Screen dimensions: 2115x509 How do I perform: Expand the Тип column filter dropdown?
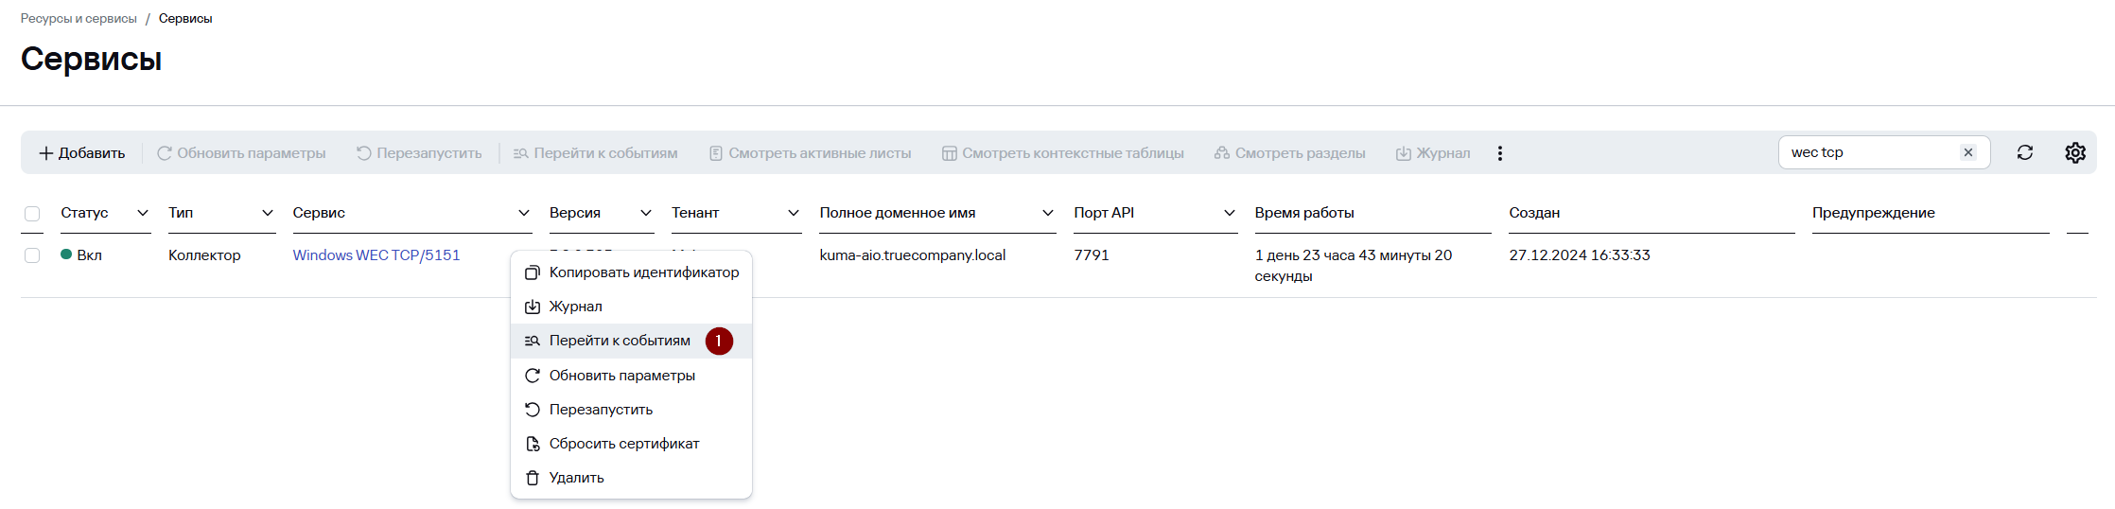coord(268,213)
